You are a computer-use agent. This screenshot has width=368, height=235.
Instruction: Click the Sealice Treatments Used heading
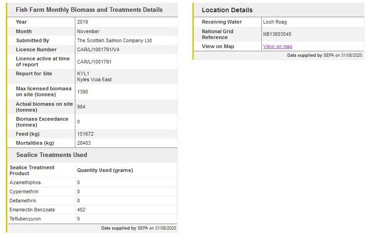(x=51, y=155)
